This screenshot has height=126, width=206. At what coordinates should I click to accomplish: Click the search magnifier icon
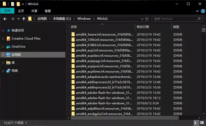point(199,19)
